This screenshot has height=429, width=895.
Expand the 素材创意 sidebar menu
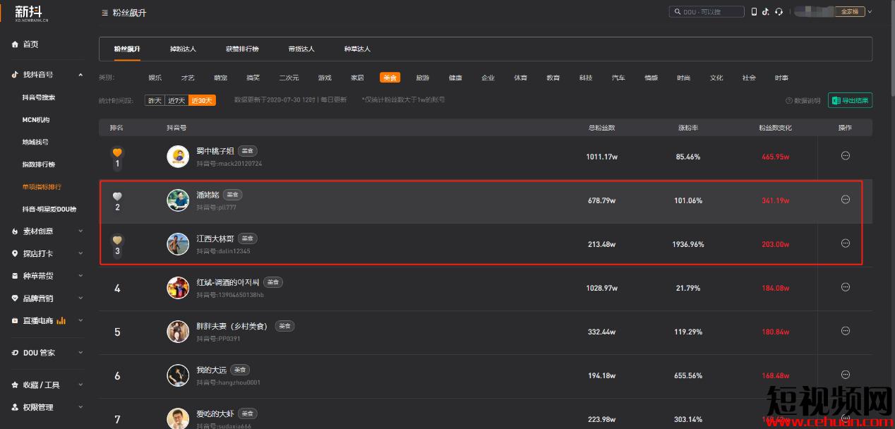[80, 231]
